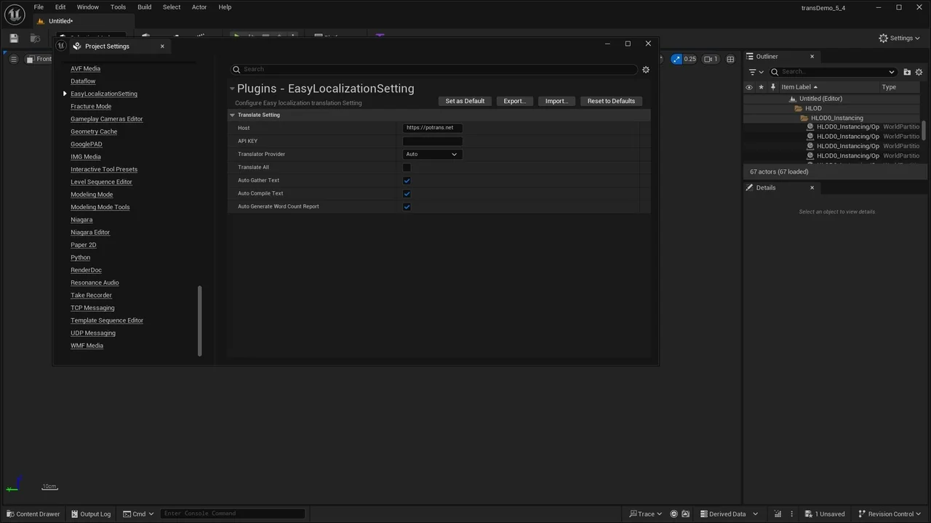Image resolution: width=931 pixels, height=523 pixels.
Task: Open Translator Provider dropdown set to Auto
Action: pos(432,155)
